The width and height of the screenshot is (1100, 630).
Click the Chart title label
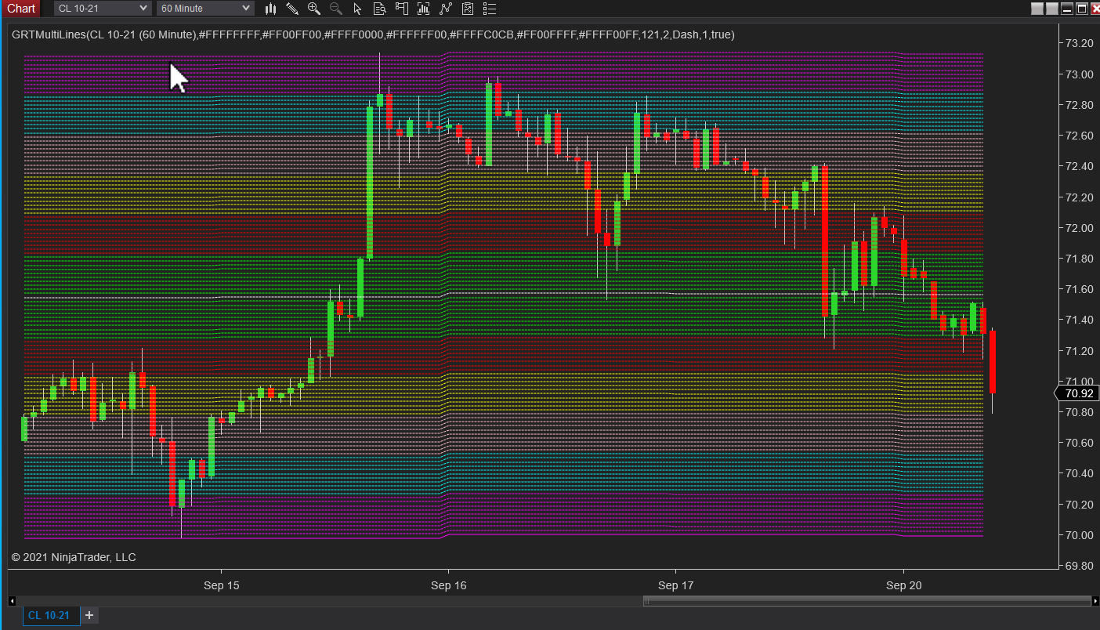(21, 8)
